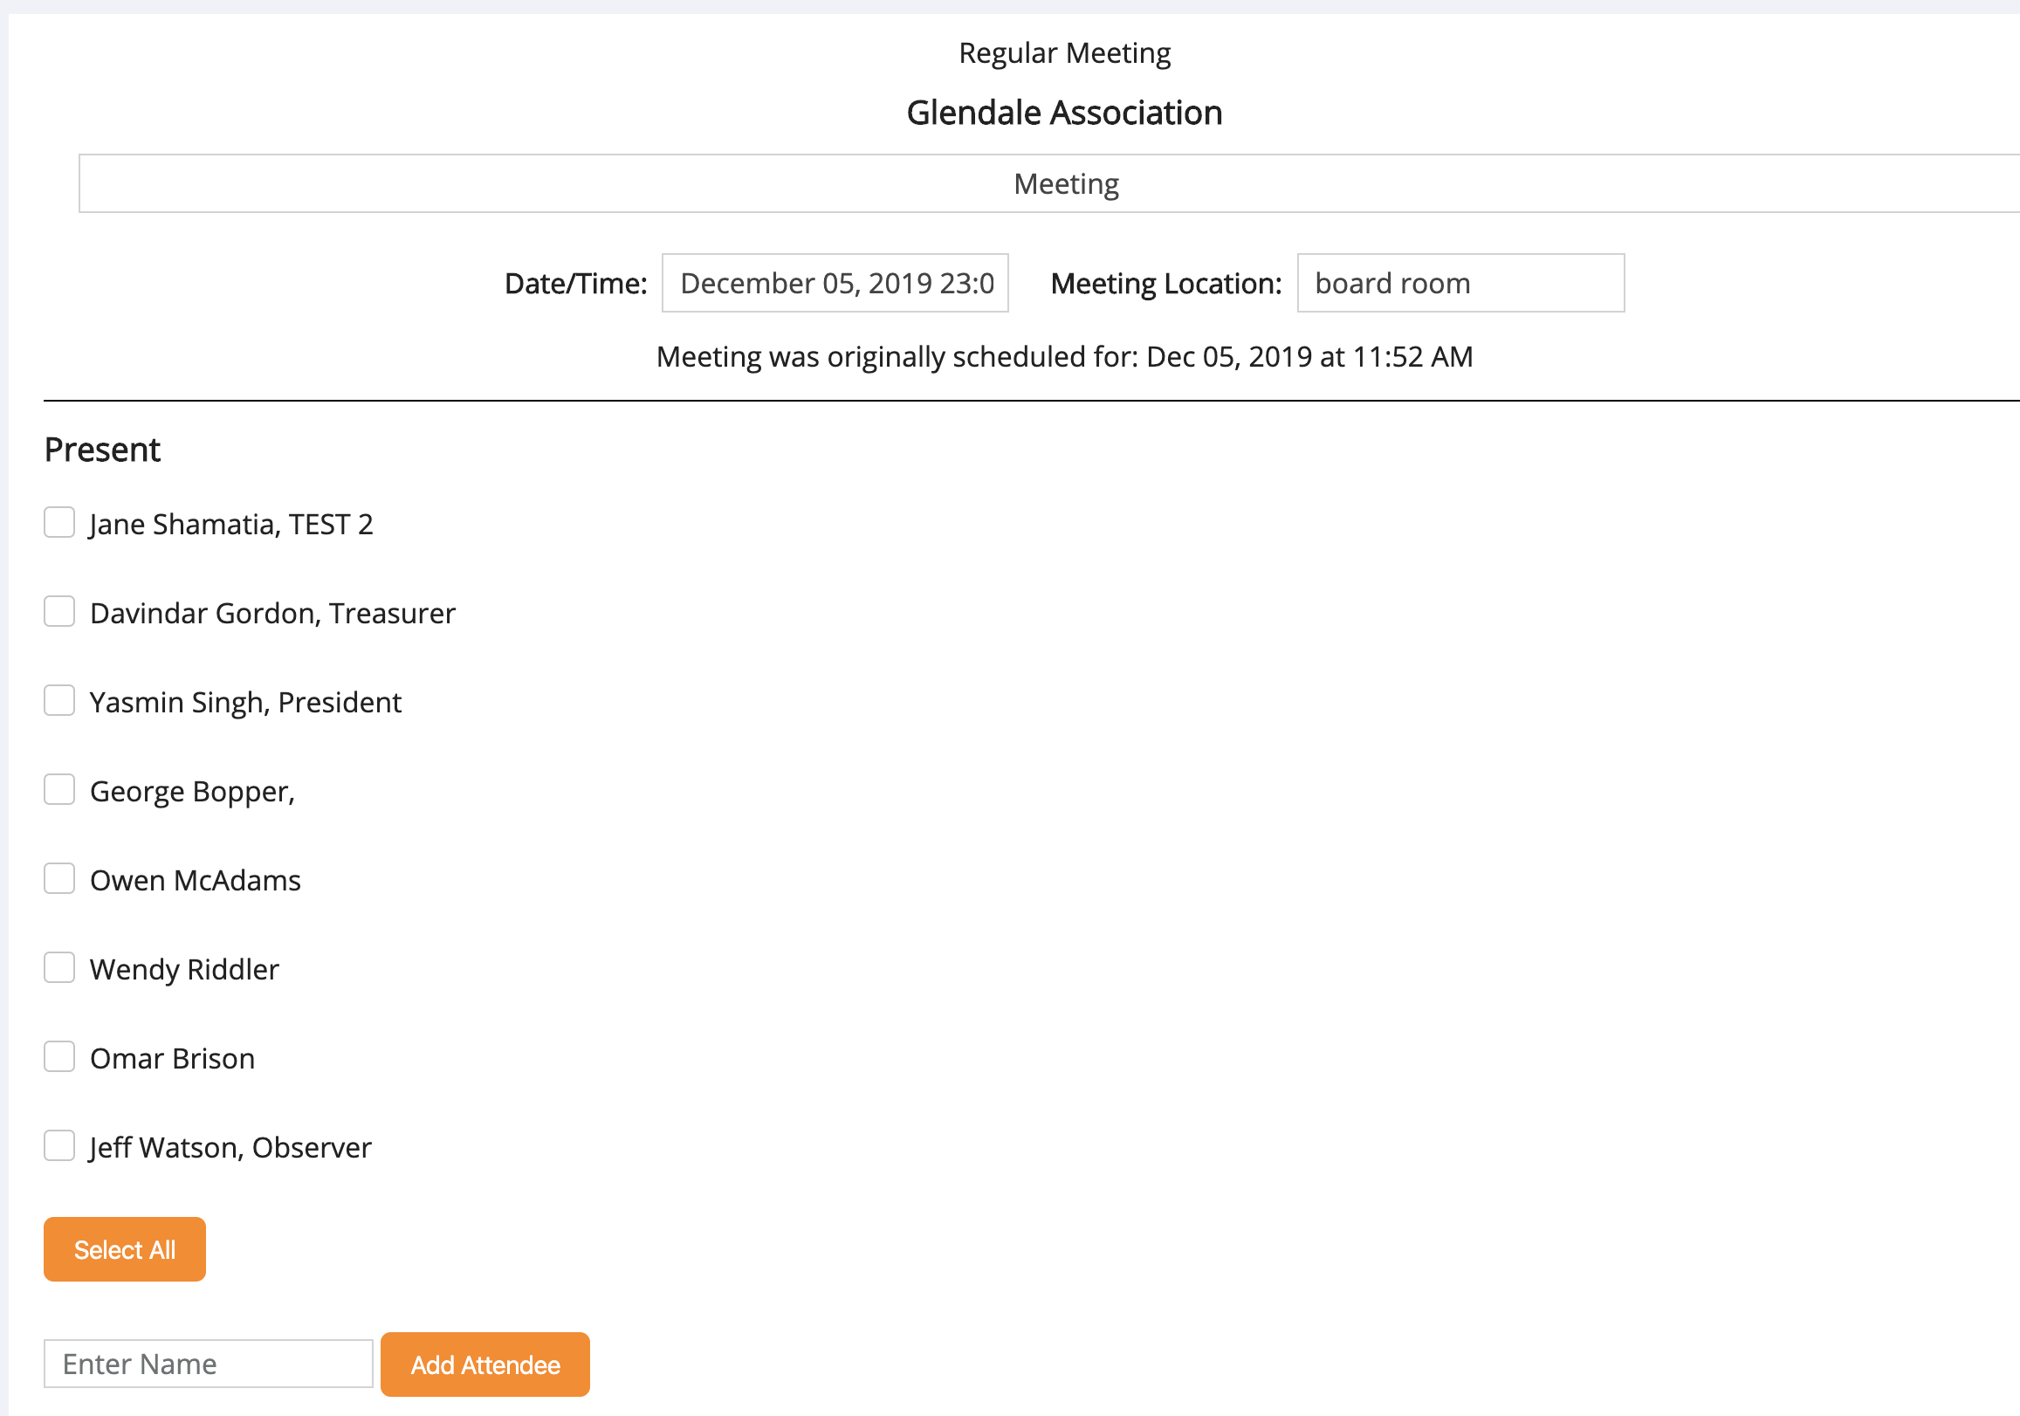Check the George Bopper checkbox

click(59, 789)
